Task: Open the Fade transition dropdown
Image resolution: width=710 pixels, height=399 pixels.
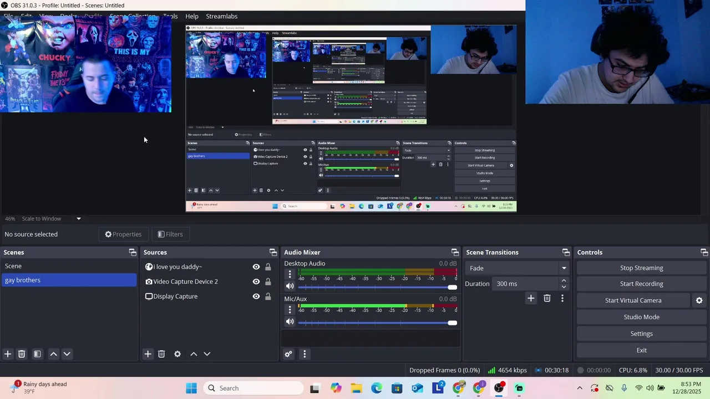Action: tap(518, 268)
